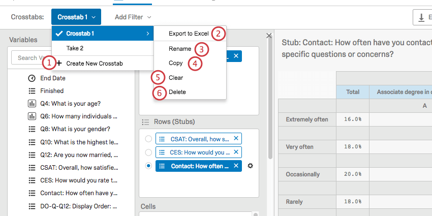
Task: Select Rename from the crosstab submenu
Action: [x=179, y=49]
